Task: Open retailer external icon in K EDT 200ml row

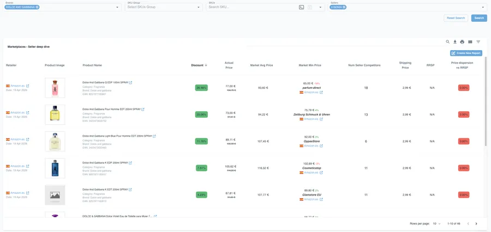Action: [x=28, y=193]
